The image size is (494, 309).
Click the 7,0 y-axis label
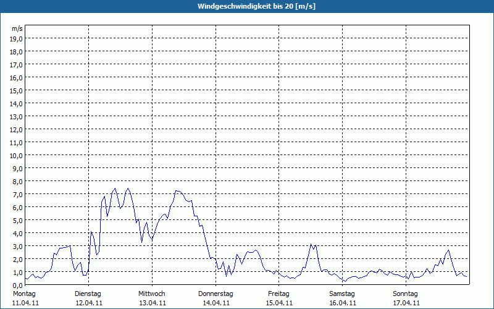coord(18,195)
